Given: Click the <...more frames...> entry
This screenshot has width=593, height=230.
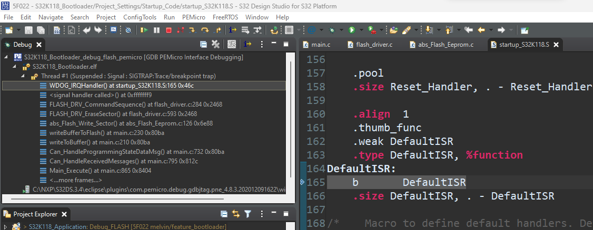Looking at the screenshot, I should [x=76, y=180].
